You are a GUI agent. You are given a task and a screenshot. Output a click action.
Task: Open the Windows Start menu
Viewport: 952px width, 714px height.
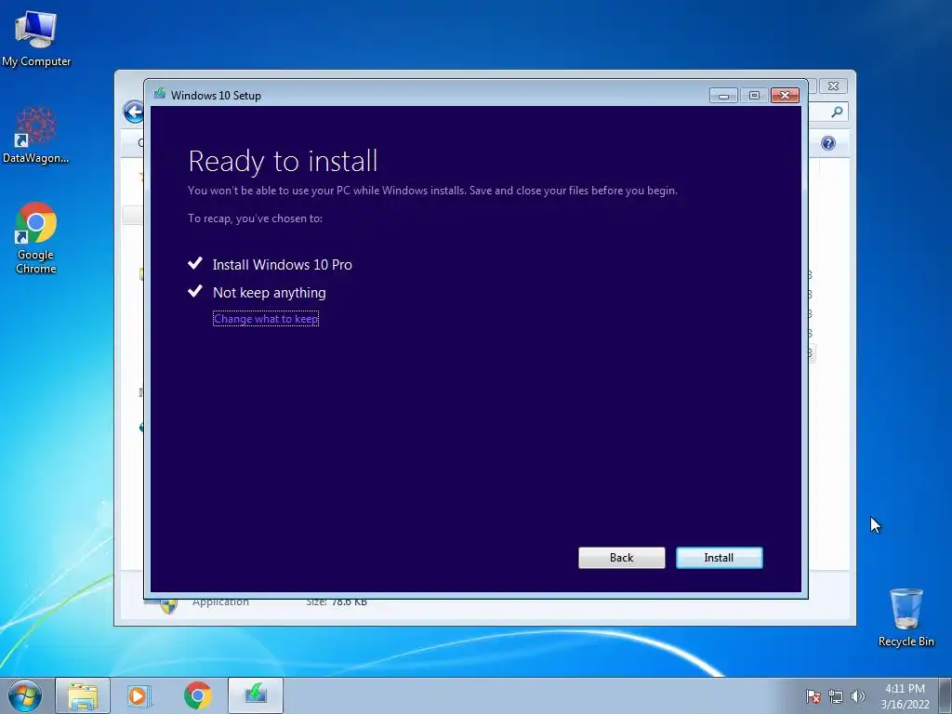tap(25, 695)
